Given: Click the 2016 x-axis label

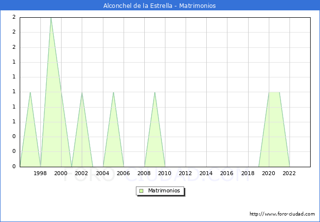Looking at the screenshot, I should click(x=227, y=173).
